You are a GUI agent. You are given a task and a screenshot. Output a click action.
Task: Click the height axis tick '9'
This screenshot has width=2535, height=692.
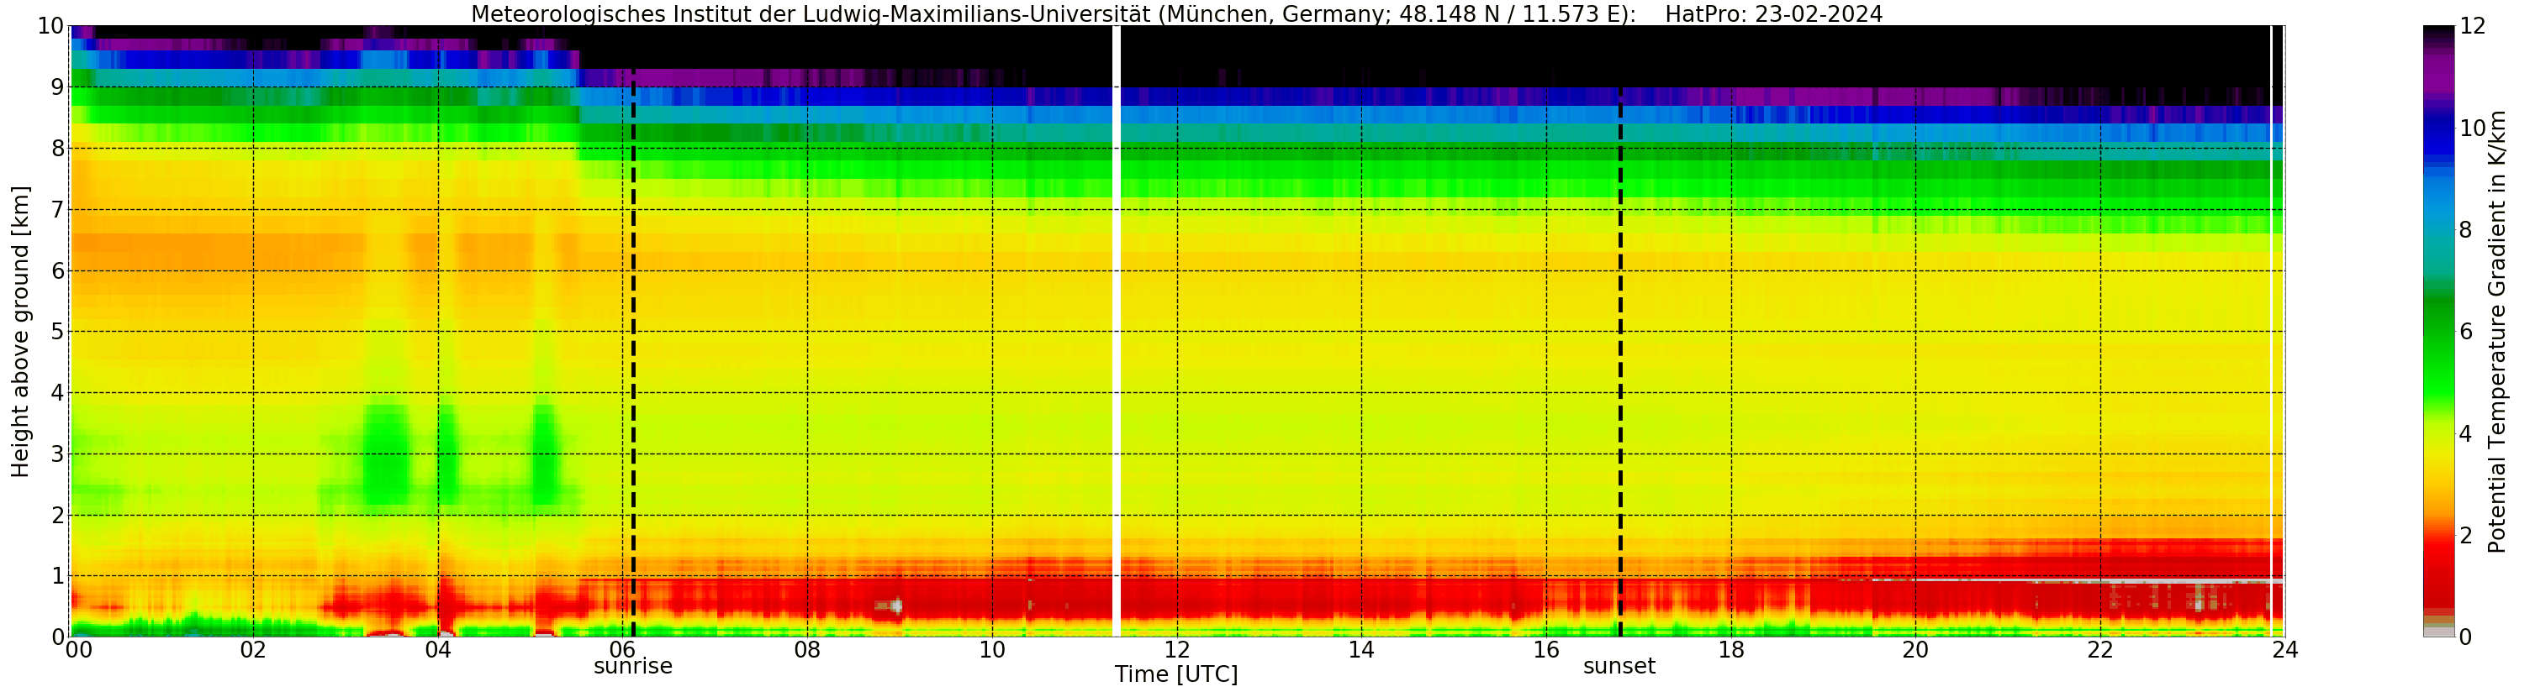click(58, 87)
